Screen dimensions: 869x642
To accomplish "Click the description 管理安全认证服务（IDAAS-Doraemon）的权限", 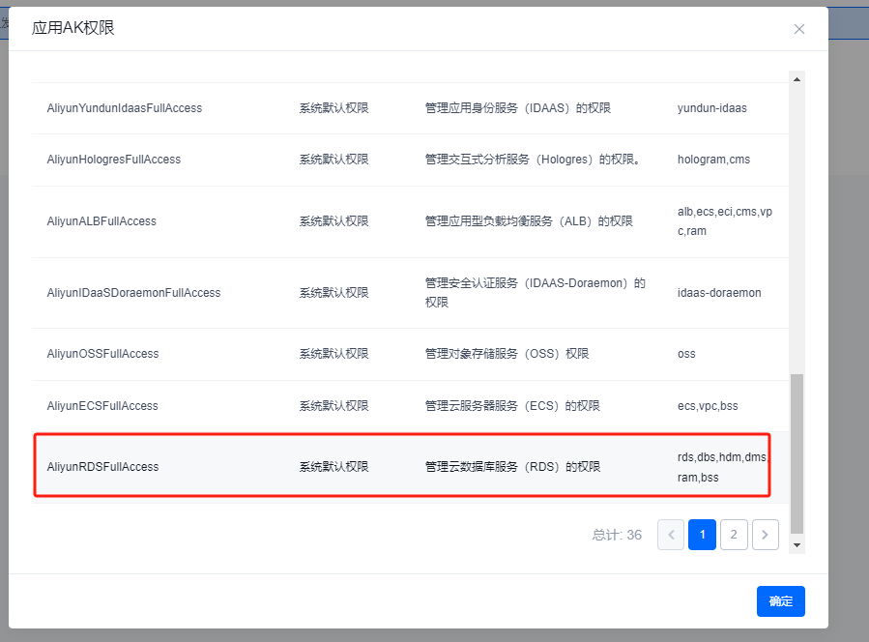I will (535, 293).
